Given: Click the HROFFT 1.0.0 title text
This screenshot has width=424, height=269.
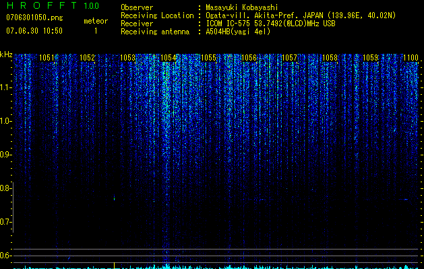Looking at the screenshot, I should (x=53, y=5).
